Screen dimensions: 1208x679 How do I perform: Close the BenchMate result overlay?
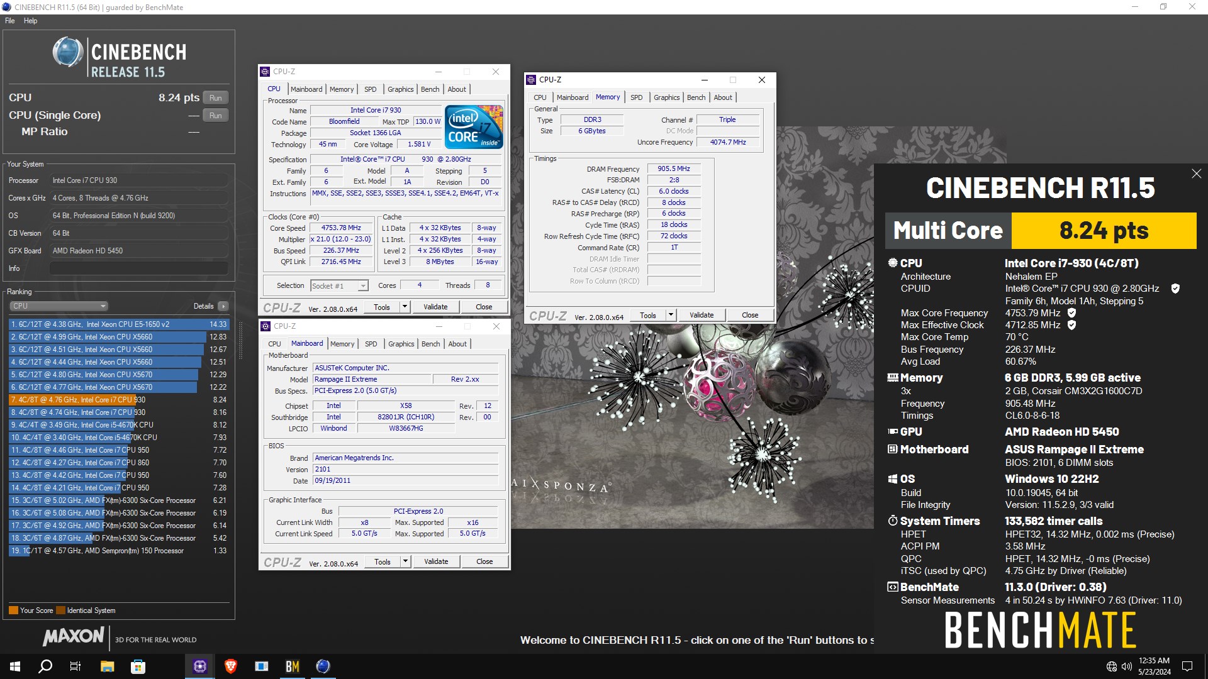click(x=1196, y=174)
